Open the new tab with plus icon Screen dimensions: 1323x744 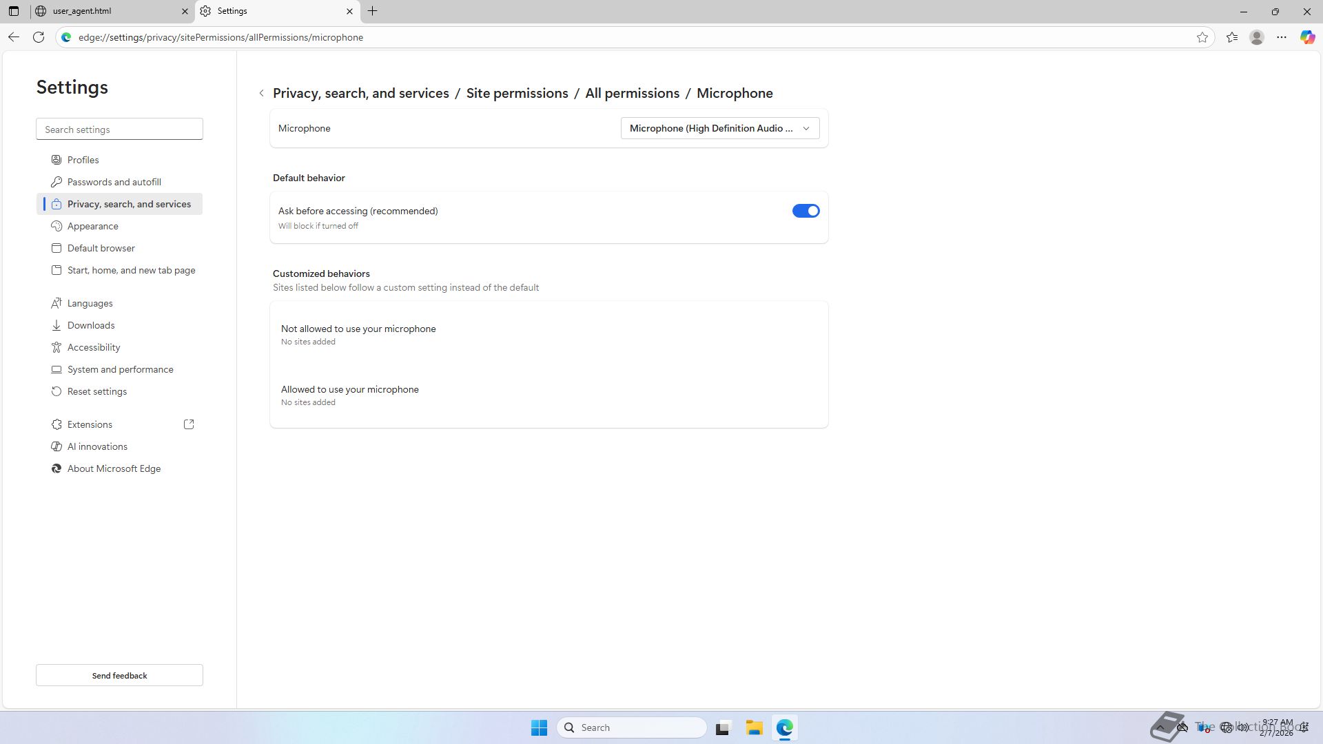pyautogui.click(x=373, y=11)
